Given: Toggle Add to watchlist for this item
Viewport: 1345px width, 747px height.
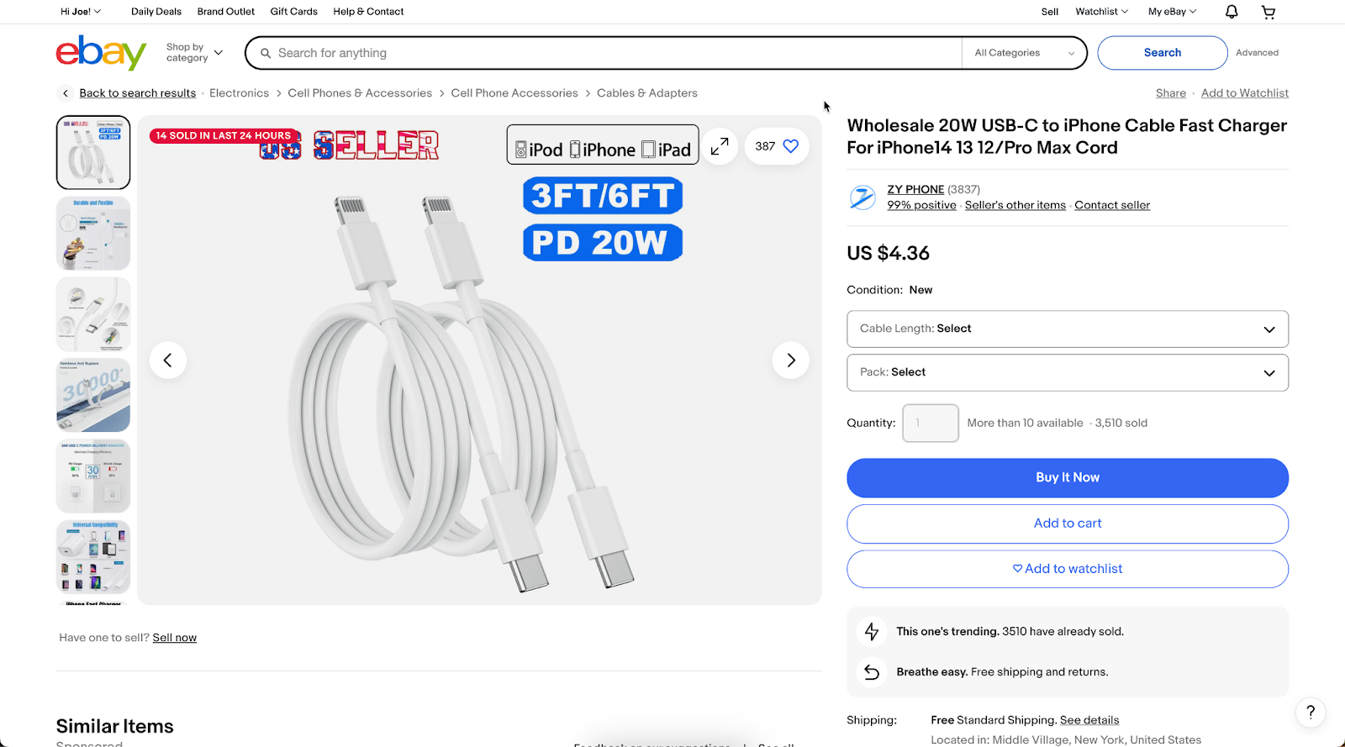Looking at the screenshot, I should coord(1067,568).
